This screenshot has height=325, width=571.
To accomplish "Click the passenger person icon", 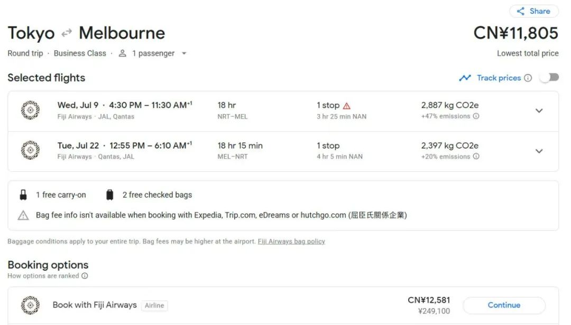I will [x=123, y=53].
